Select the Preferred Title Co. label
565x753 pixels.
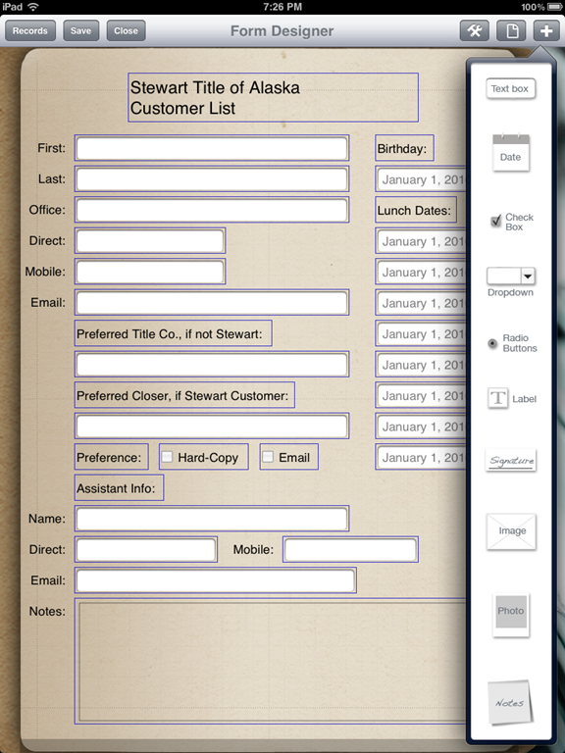[173, 333]
